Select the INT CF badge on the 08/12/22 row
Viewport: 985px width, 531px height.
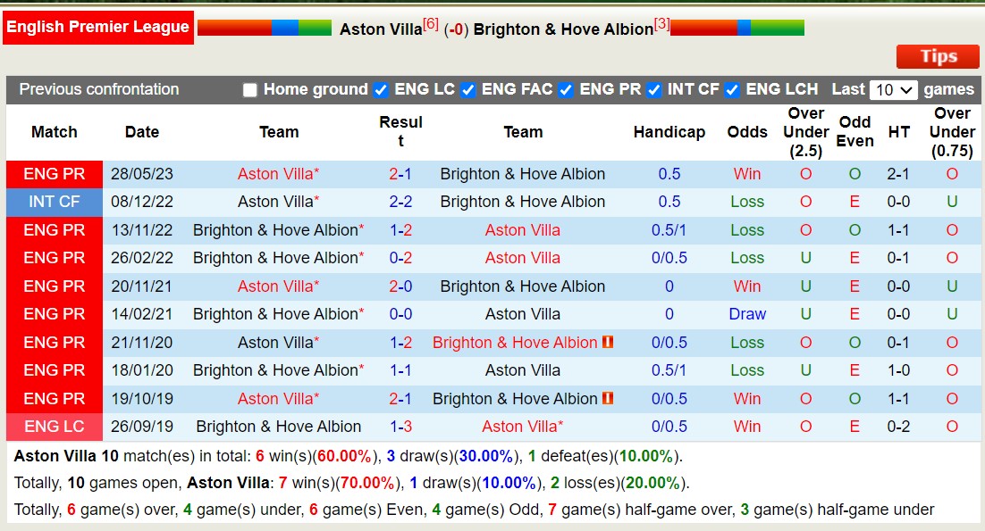(x=54, y=202)
